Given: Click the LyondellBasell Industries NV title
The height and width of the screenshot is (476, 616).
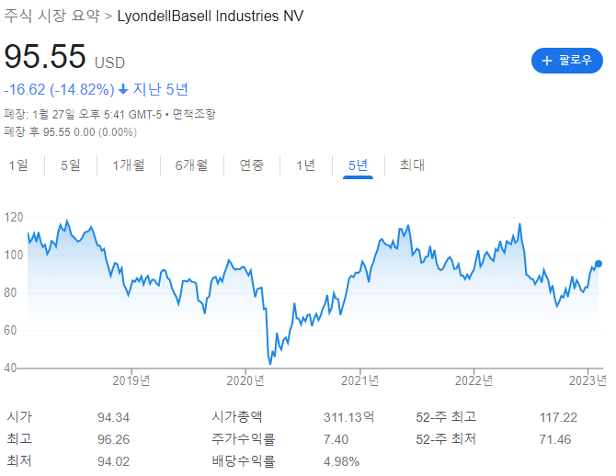Looking at the screenshot, I should pos(211,17).
